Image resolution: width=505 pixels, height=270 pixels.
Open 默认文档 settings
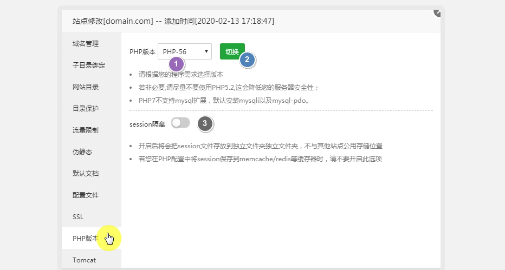[x=92, y=173]
